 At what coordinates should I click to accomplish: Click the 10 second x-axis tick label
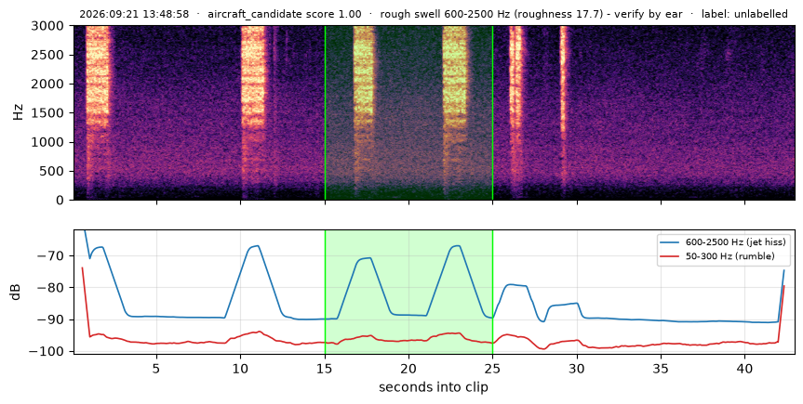tap(241, 368)
